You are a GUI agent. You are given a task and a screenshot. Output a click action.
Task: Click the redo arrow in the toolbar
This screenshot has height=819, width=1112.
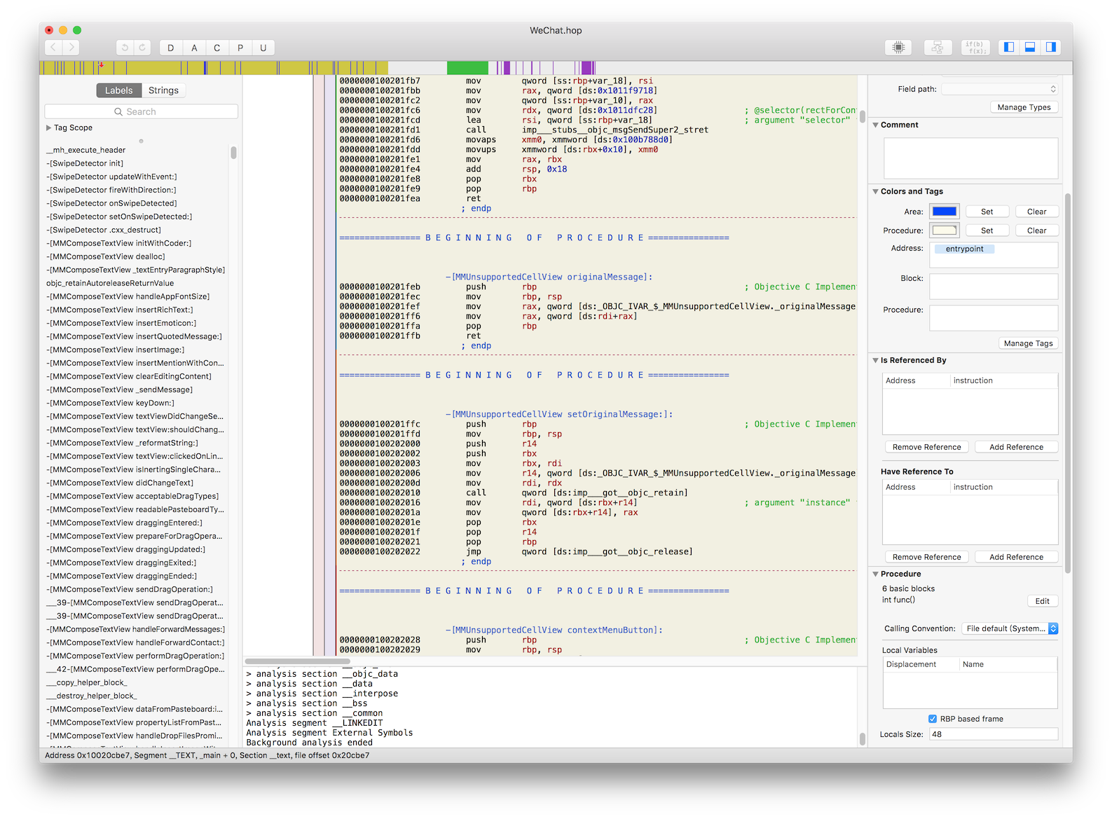coord(142,48)
